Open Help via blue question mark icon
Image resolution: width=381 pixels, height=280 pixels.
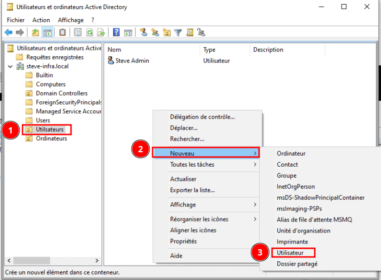click(x=116, y=33)
